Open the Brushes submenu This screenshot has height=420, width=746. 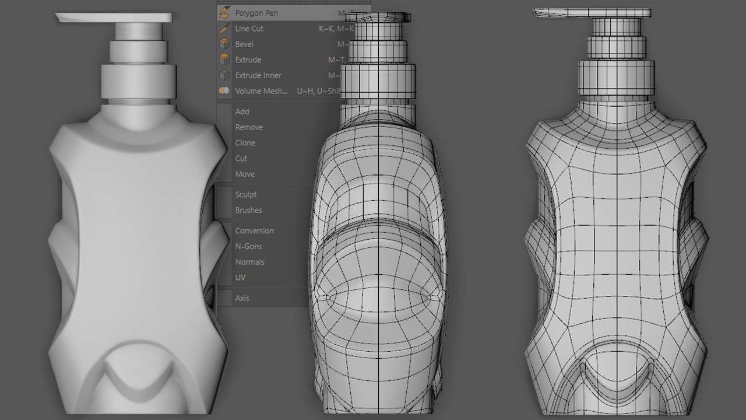(x=248, y=211)
